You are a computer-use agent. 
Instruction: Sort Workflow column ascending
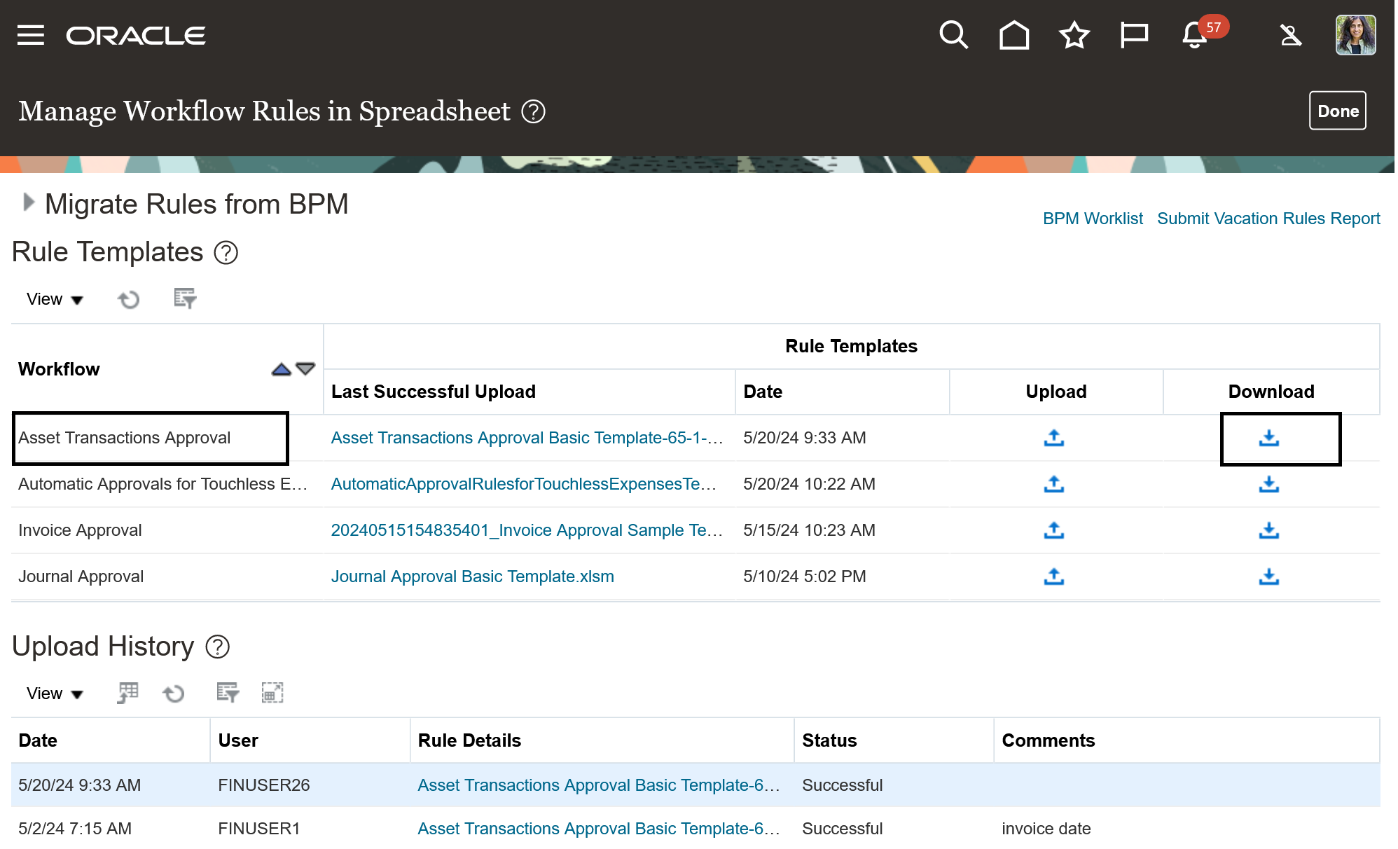click(281, 369)
